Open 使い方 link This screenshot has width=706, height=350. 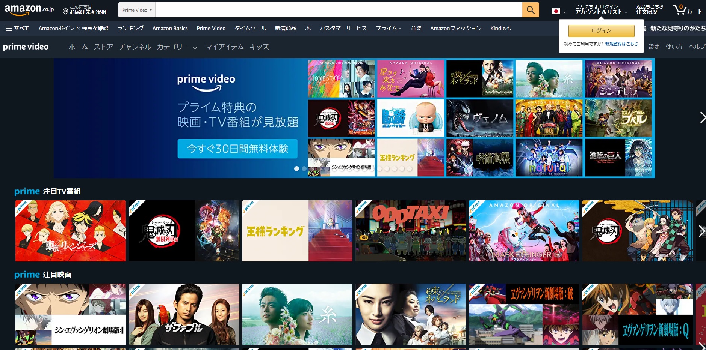tap(674, 47)
